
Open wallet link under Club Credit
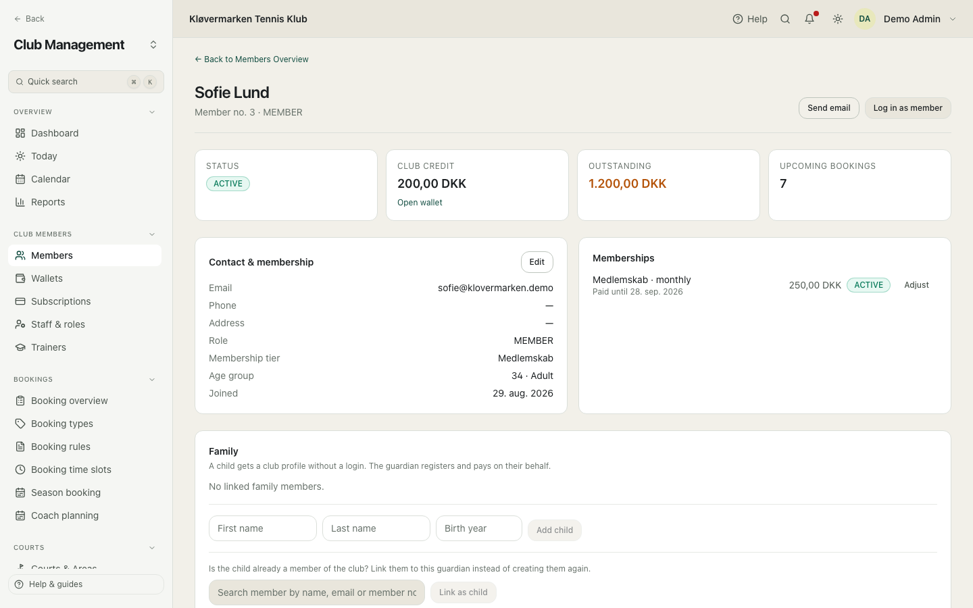click(x=420, y=203)
